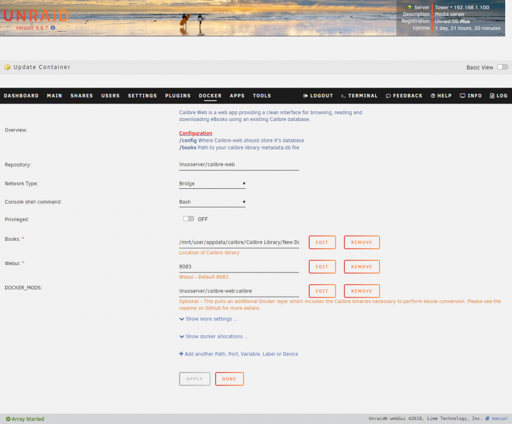Toggle the Privileged switch on

point(189,219)
